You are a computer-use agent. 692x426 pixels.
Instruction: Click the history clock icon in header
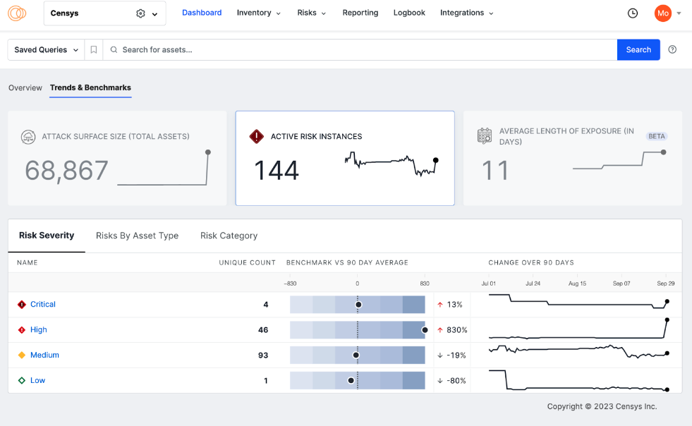[x=632, y=13]
